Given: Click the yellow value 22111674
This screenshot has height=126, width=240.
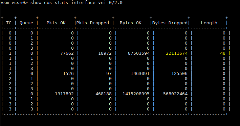Looking at the screenshot, I should tap(177, 53).
